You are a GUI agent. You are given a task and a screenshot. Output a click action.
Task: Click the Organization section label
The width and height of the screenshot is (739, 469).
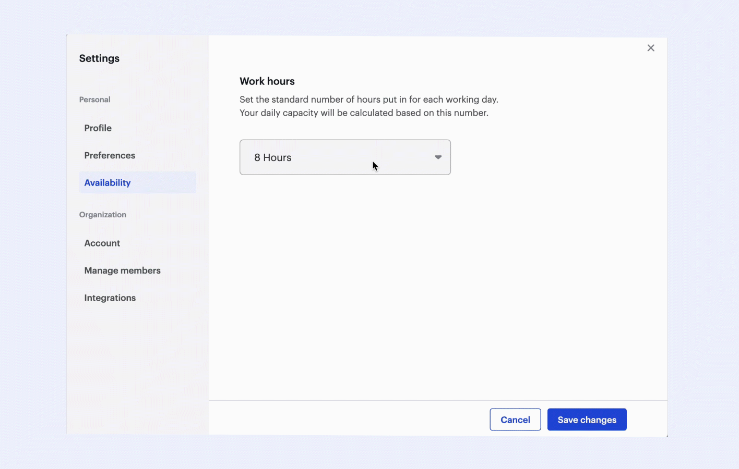(x=103, y=215)
